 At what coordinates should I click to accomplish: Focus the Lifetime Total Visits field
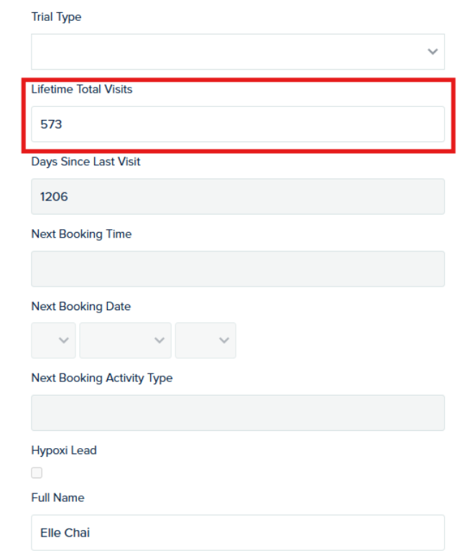(x=238, y=124)
